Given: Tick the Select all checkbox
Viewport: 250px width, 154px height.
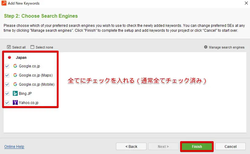Looking at the screenshot, I should click(9, 47).
